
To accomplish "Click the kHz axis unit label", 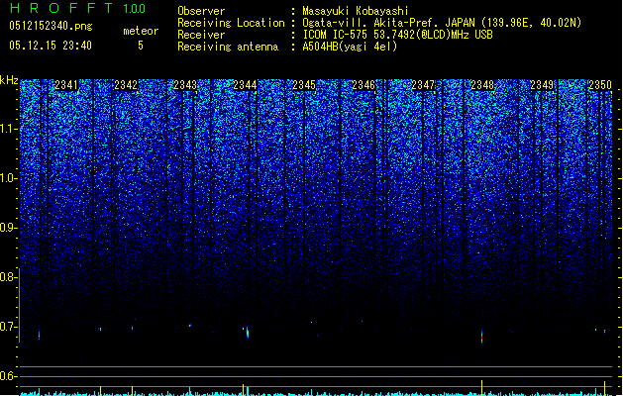I will click(9, 80).
